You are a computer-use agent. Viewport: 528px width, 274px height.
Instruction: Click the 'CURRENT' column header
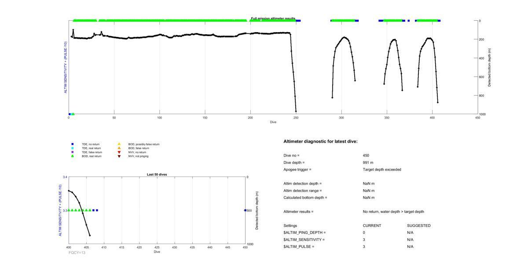point(372,226)
